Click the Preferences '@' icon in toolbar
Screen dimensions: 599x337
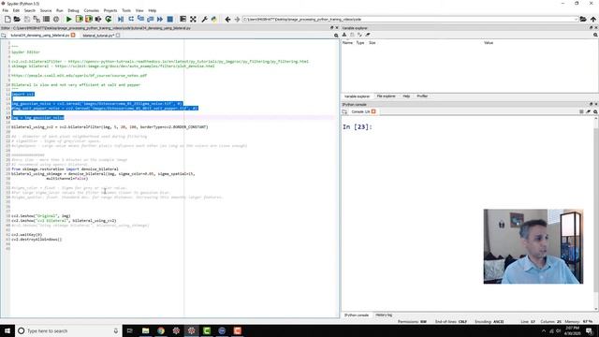coord(56,19)
